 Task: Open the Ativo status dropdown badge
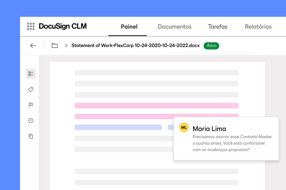pos(211,46)
